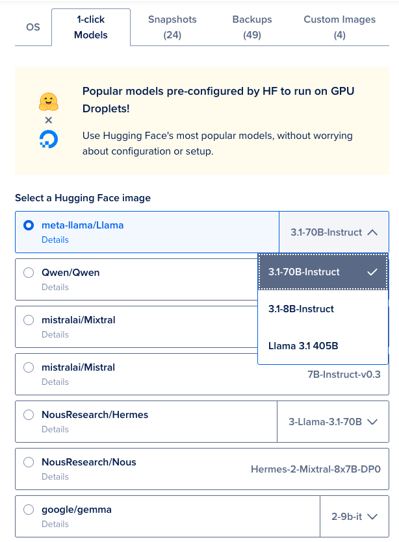This screenshot has width=399, height=542.
Task: Select the meta-llama/Llama radio button
Action: coord(29,226)
